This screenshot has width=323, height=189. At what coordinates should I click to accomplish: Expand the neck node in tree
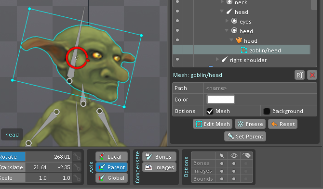point(222,2)
